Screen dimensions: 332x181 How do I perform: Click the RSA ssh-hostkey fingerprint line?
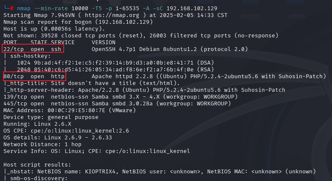click(115, 70)
